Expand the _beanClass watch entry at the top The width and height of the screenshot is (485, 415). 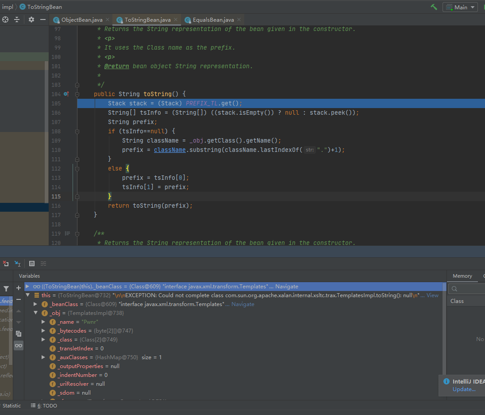point(27,286)
